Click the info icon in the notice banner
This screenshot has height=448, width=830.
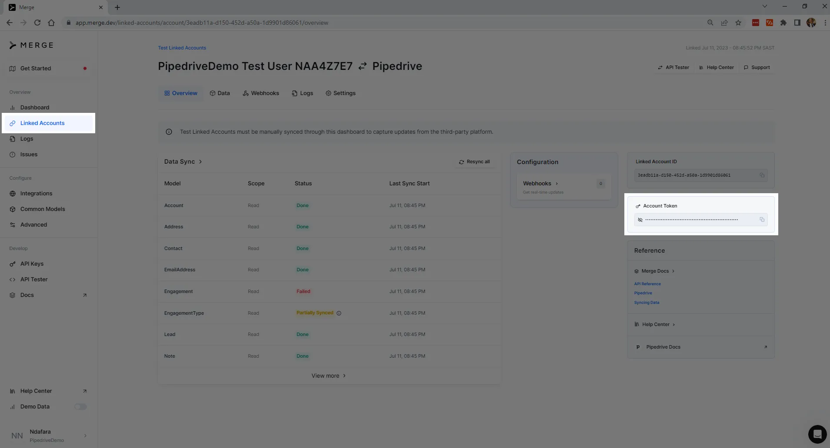click(x=169, y=132)
